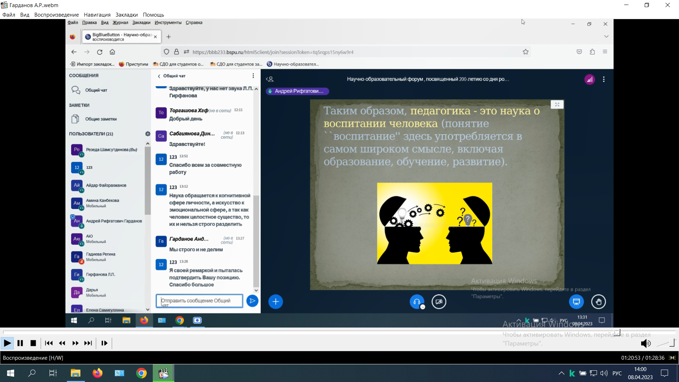The image size is (679, 382).
Task: Skip to the previous file button
Action: (49, 343)
